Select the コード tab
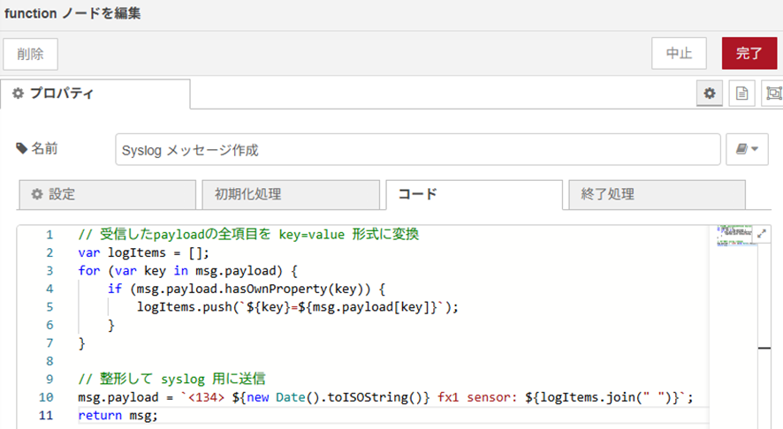Viewport: 783px width, 429px height. (474, 194)
